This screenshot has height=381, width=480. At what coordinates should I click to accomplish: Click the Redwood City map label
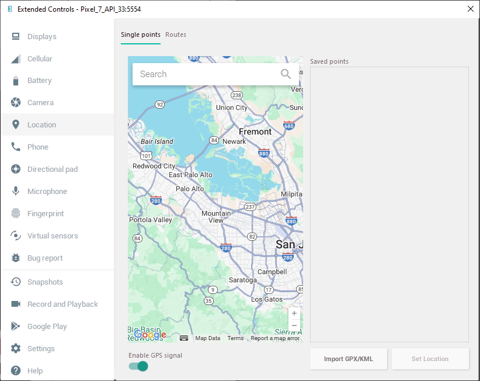(154, 166)
